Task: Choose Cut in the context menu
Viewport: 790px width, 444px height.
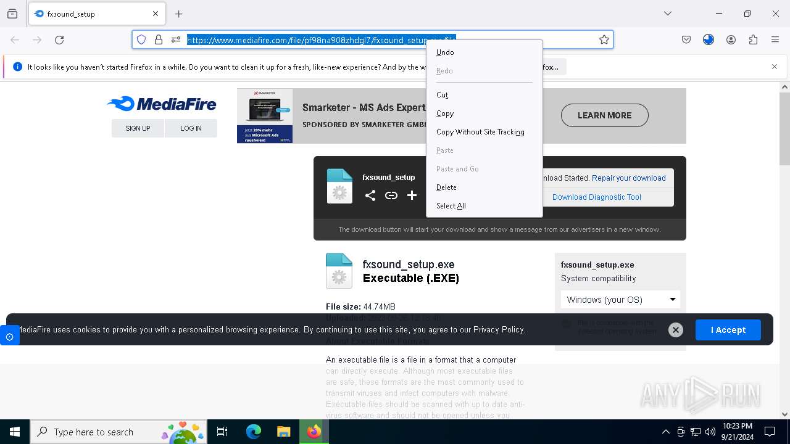Action: [x=484, y=95]
